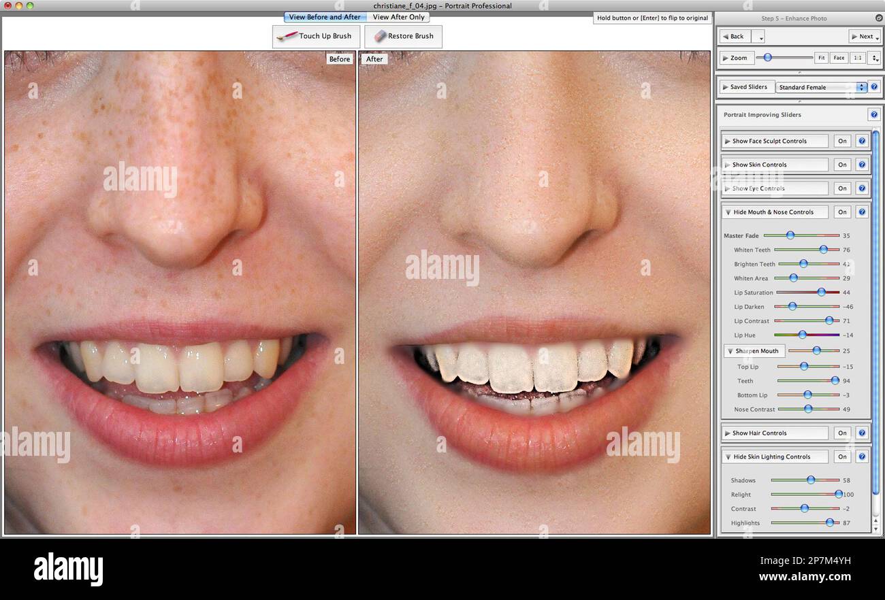This screenshot has width=885, height=600.
Task: Click the Fit zoom button
Action: point(822,58)
